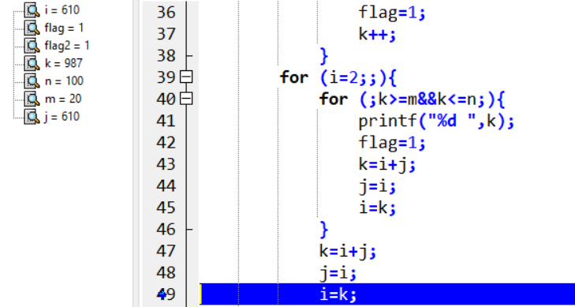
Task: Click the i=k; statement on line 45
Action: [377, 208]
